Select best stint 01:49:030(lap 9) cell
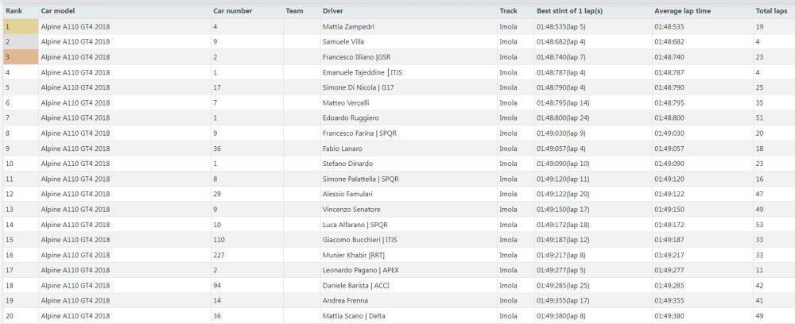 [x=593, y=133]
